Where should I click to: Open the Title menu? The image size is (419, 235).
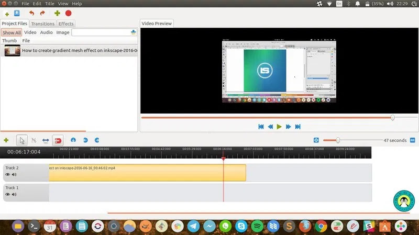[x=49, y=4]
